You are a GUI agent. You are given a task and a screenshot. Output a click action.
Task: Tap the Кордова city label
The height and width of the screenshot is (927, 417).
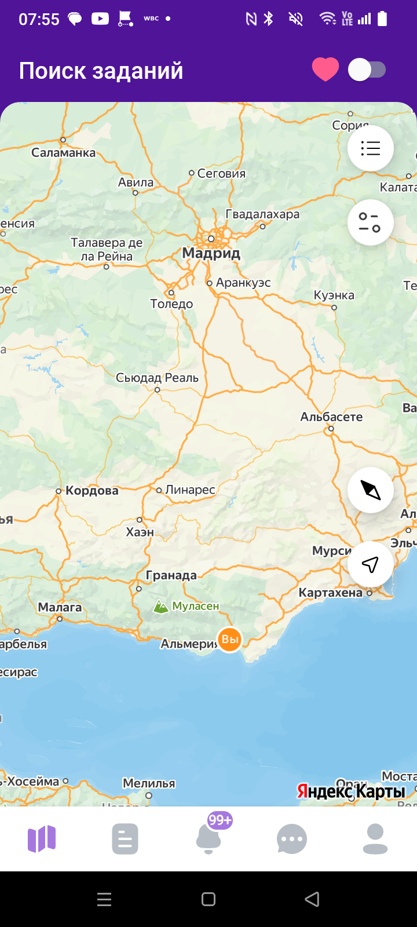pos(92,491)
